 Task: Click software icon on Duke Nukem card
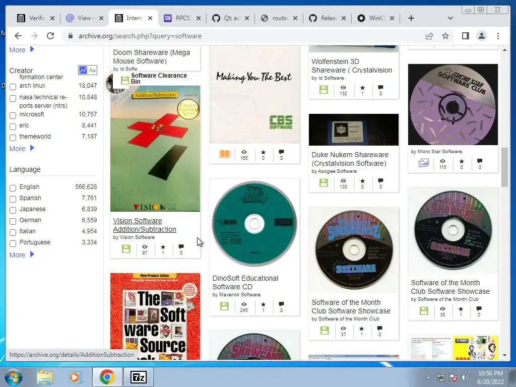324,182
